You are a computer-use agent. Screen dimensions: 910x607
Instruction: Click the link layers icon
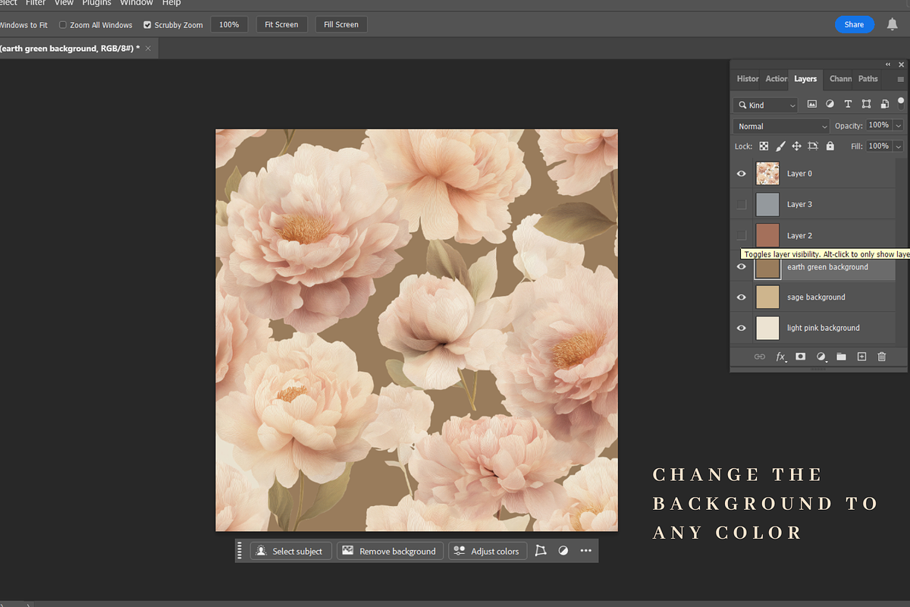759,357
